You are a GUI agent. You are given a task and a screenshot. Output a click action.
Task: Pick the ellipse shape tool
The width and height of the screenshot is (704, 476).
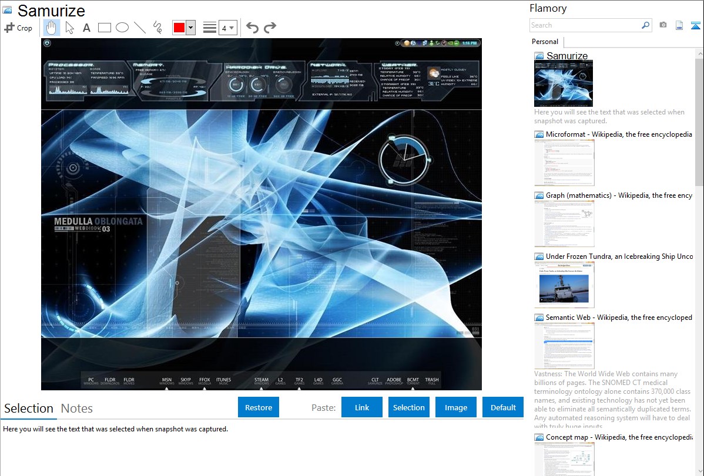pos(122,28)
